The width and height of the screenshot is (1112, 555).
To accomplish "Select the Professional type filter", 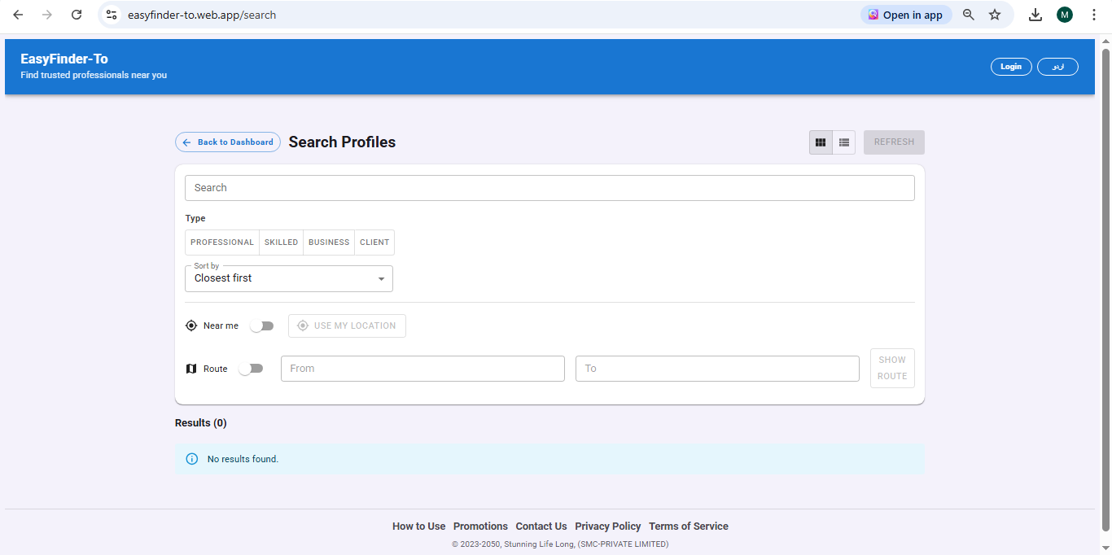I will pyautogui.click(x=222, y=243).
